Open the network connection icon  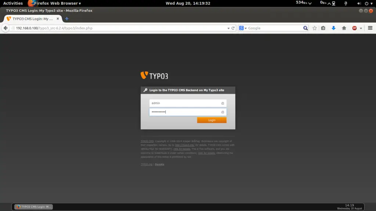[x=333, y=3]
